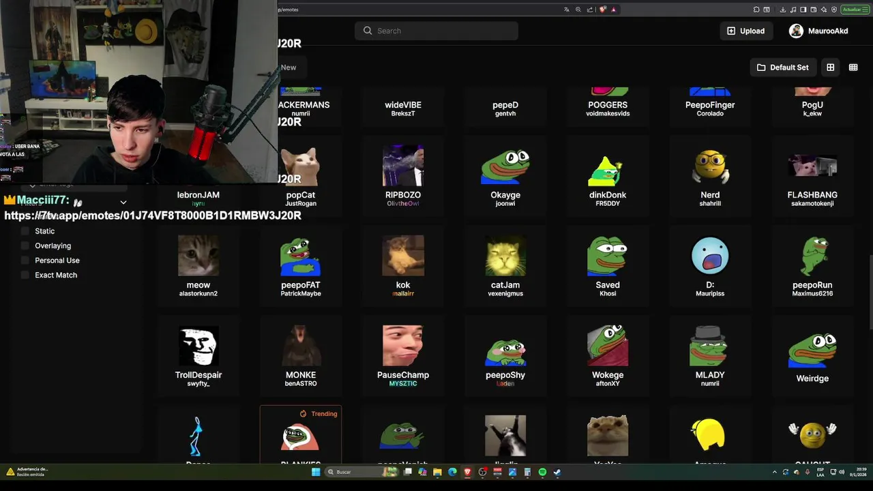Select the New tab
The height and width of the screenshot is (491, 873).
(x=288, y=68)
